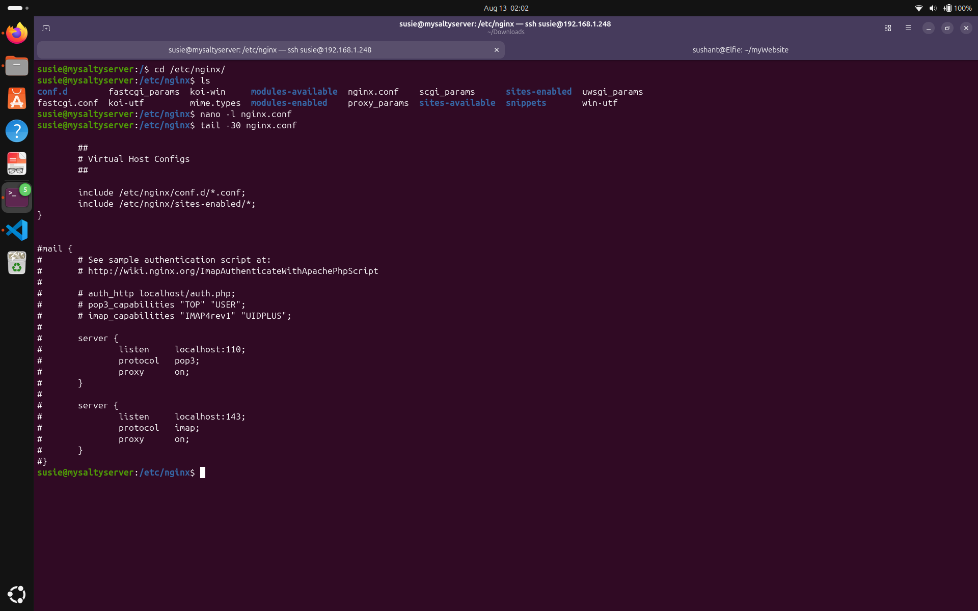This screenshot has height=611, width=978.
Task: Show applications with Ubuntu logo button
Action: [x=17, y=594]
